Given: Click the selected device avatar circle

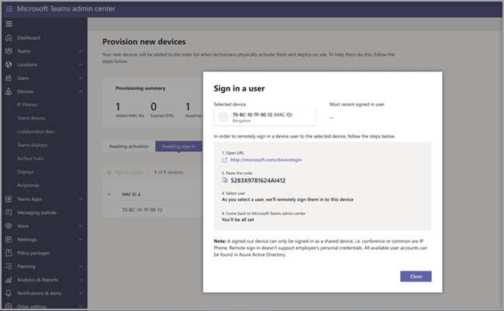Looking at the screenshot, I should point(223,117).
